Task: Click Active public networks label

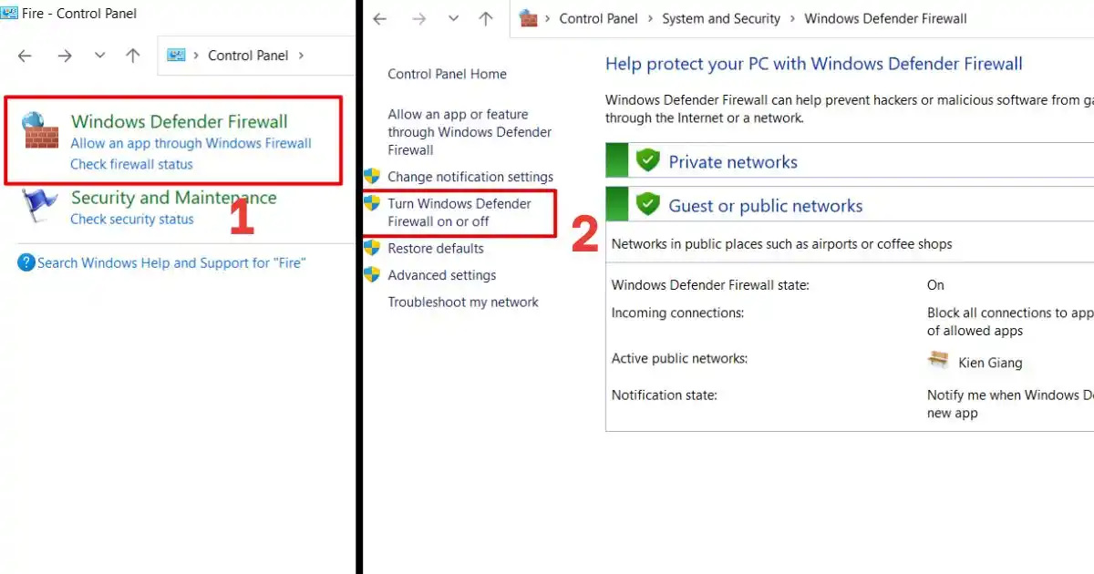Action: pyautogui.click(x=679, y=358)
